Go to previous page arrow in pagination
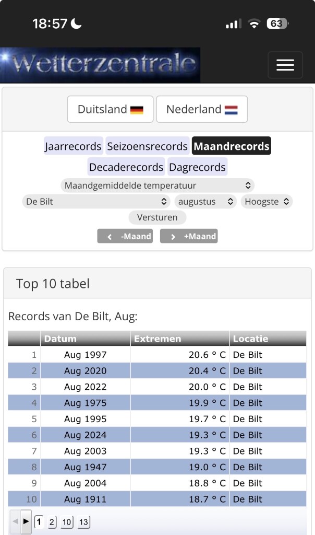The height and width of the screenshot is (535, 315). pos(15,521)
